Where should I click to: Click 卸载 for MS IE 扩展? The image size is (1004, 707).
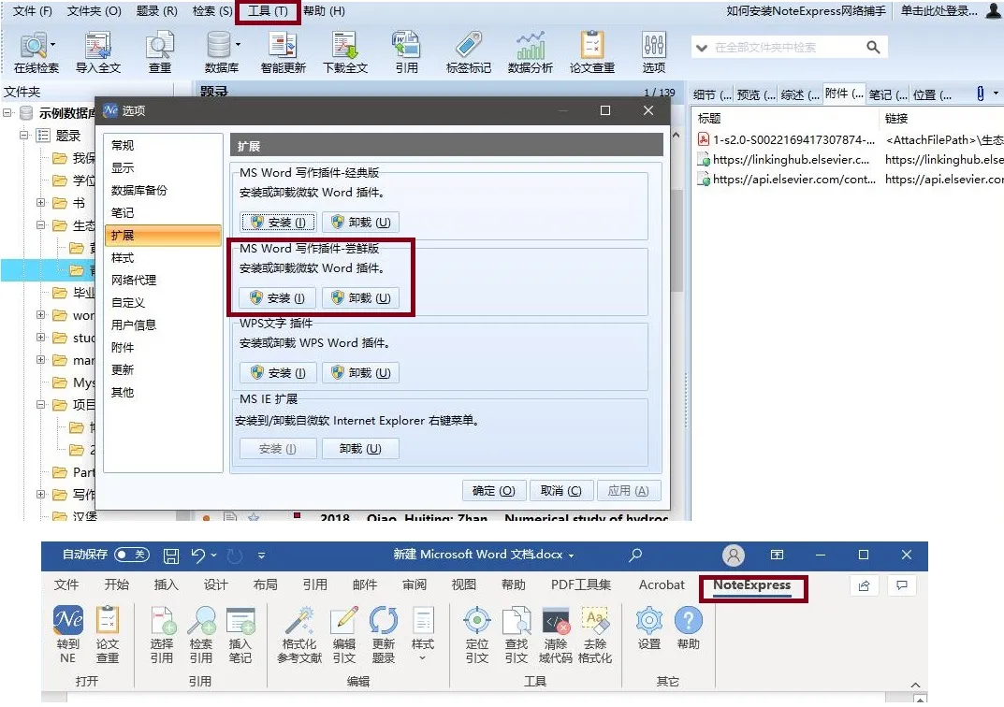tap(360, 449)
